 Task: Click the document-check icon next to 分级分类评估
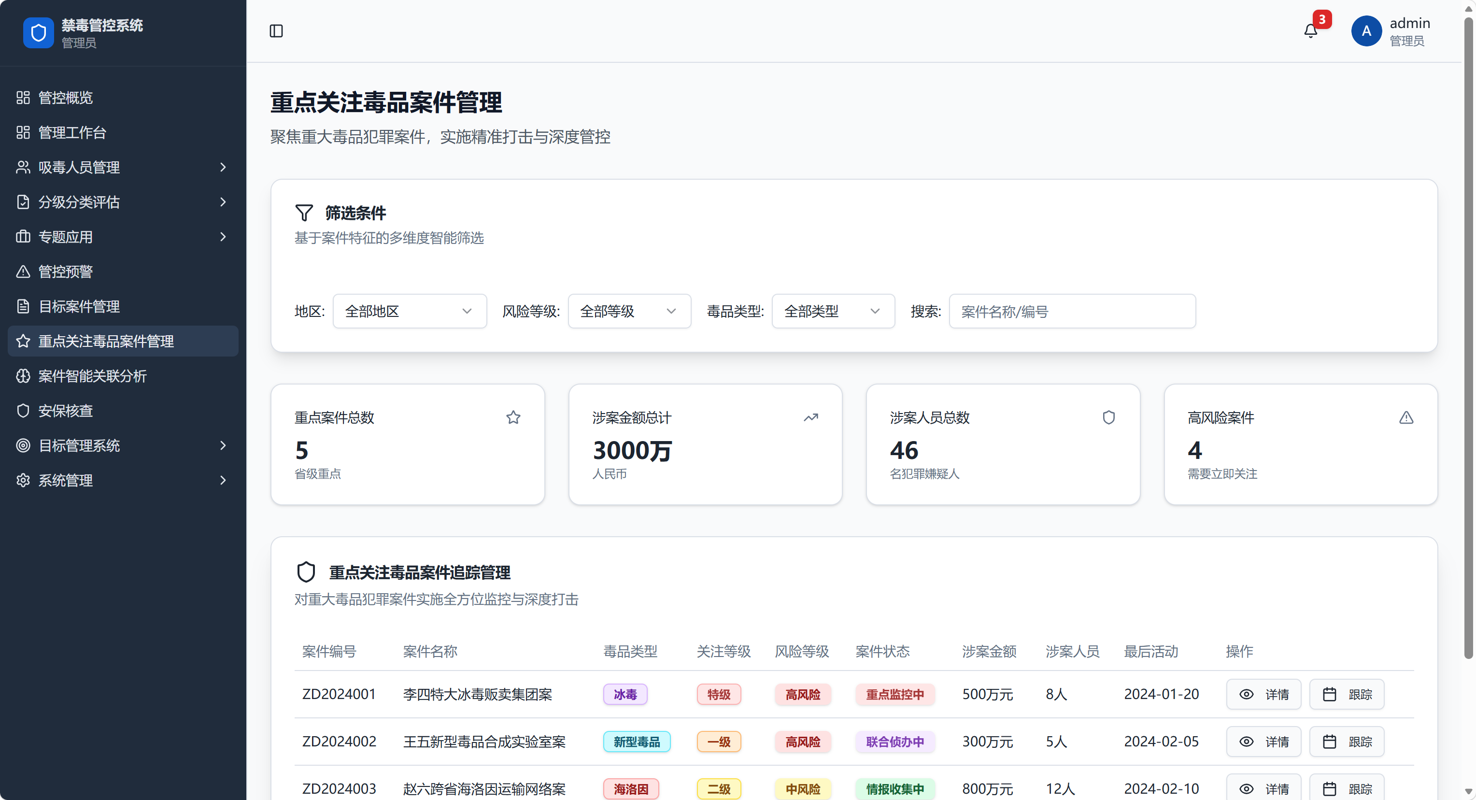[23, 202]
